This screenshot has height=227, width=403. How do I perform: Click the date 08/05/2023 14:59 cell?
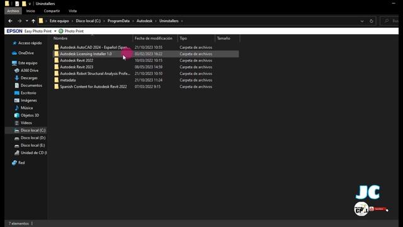click(149, 67)
